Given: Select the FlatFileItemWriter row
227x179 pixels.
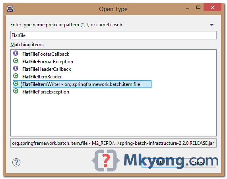Looking at the screenshot, I should pyautogui.click(x=82, y=84).
